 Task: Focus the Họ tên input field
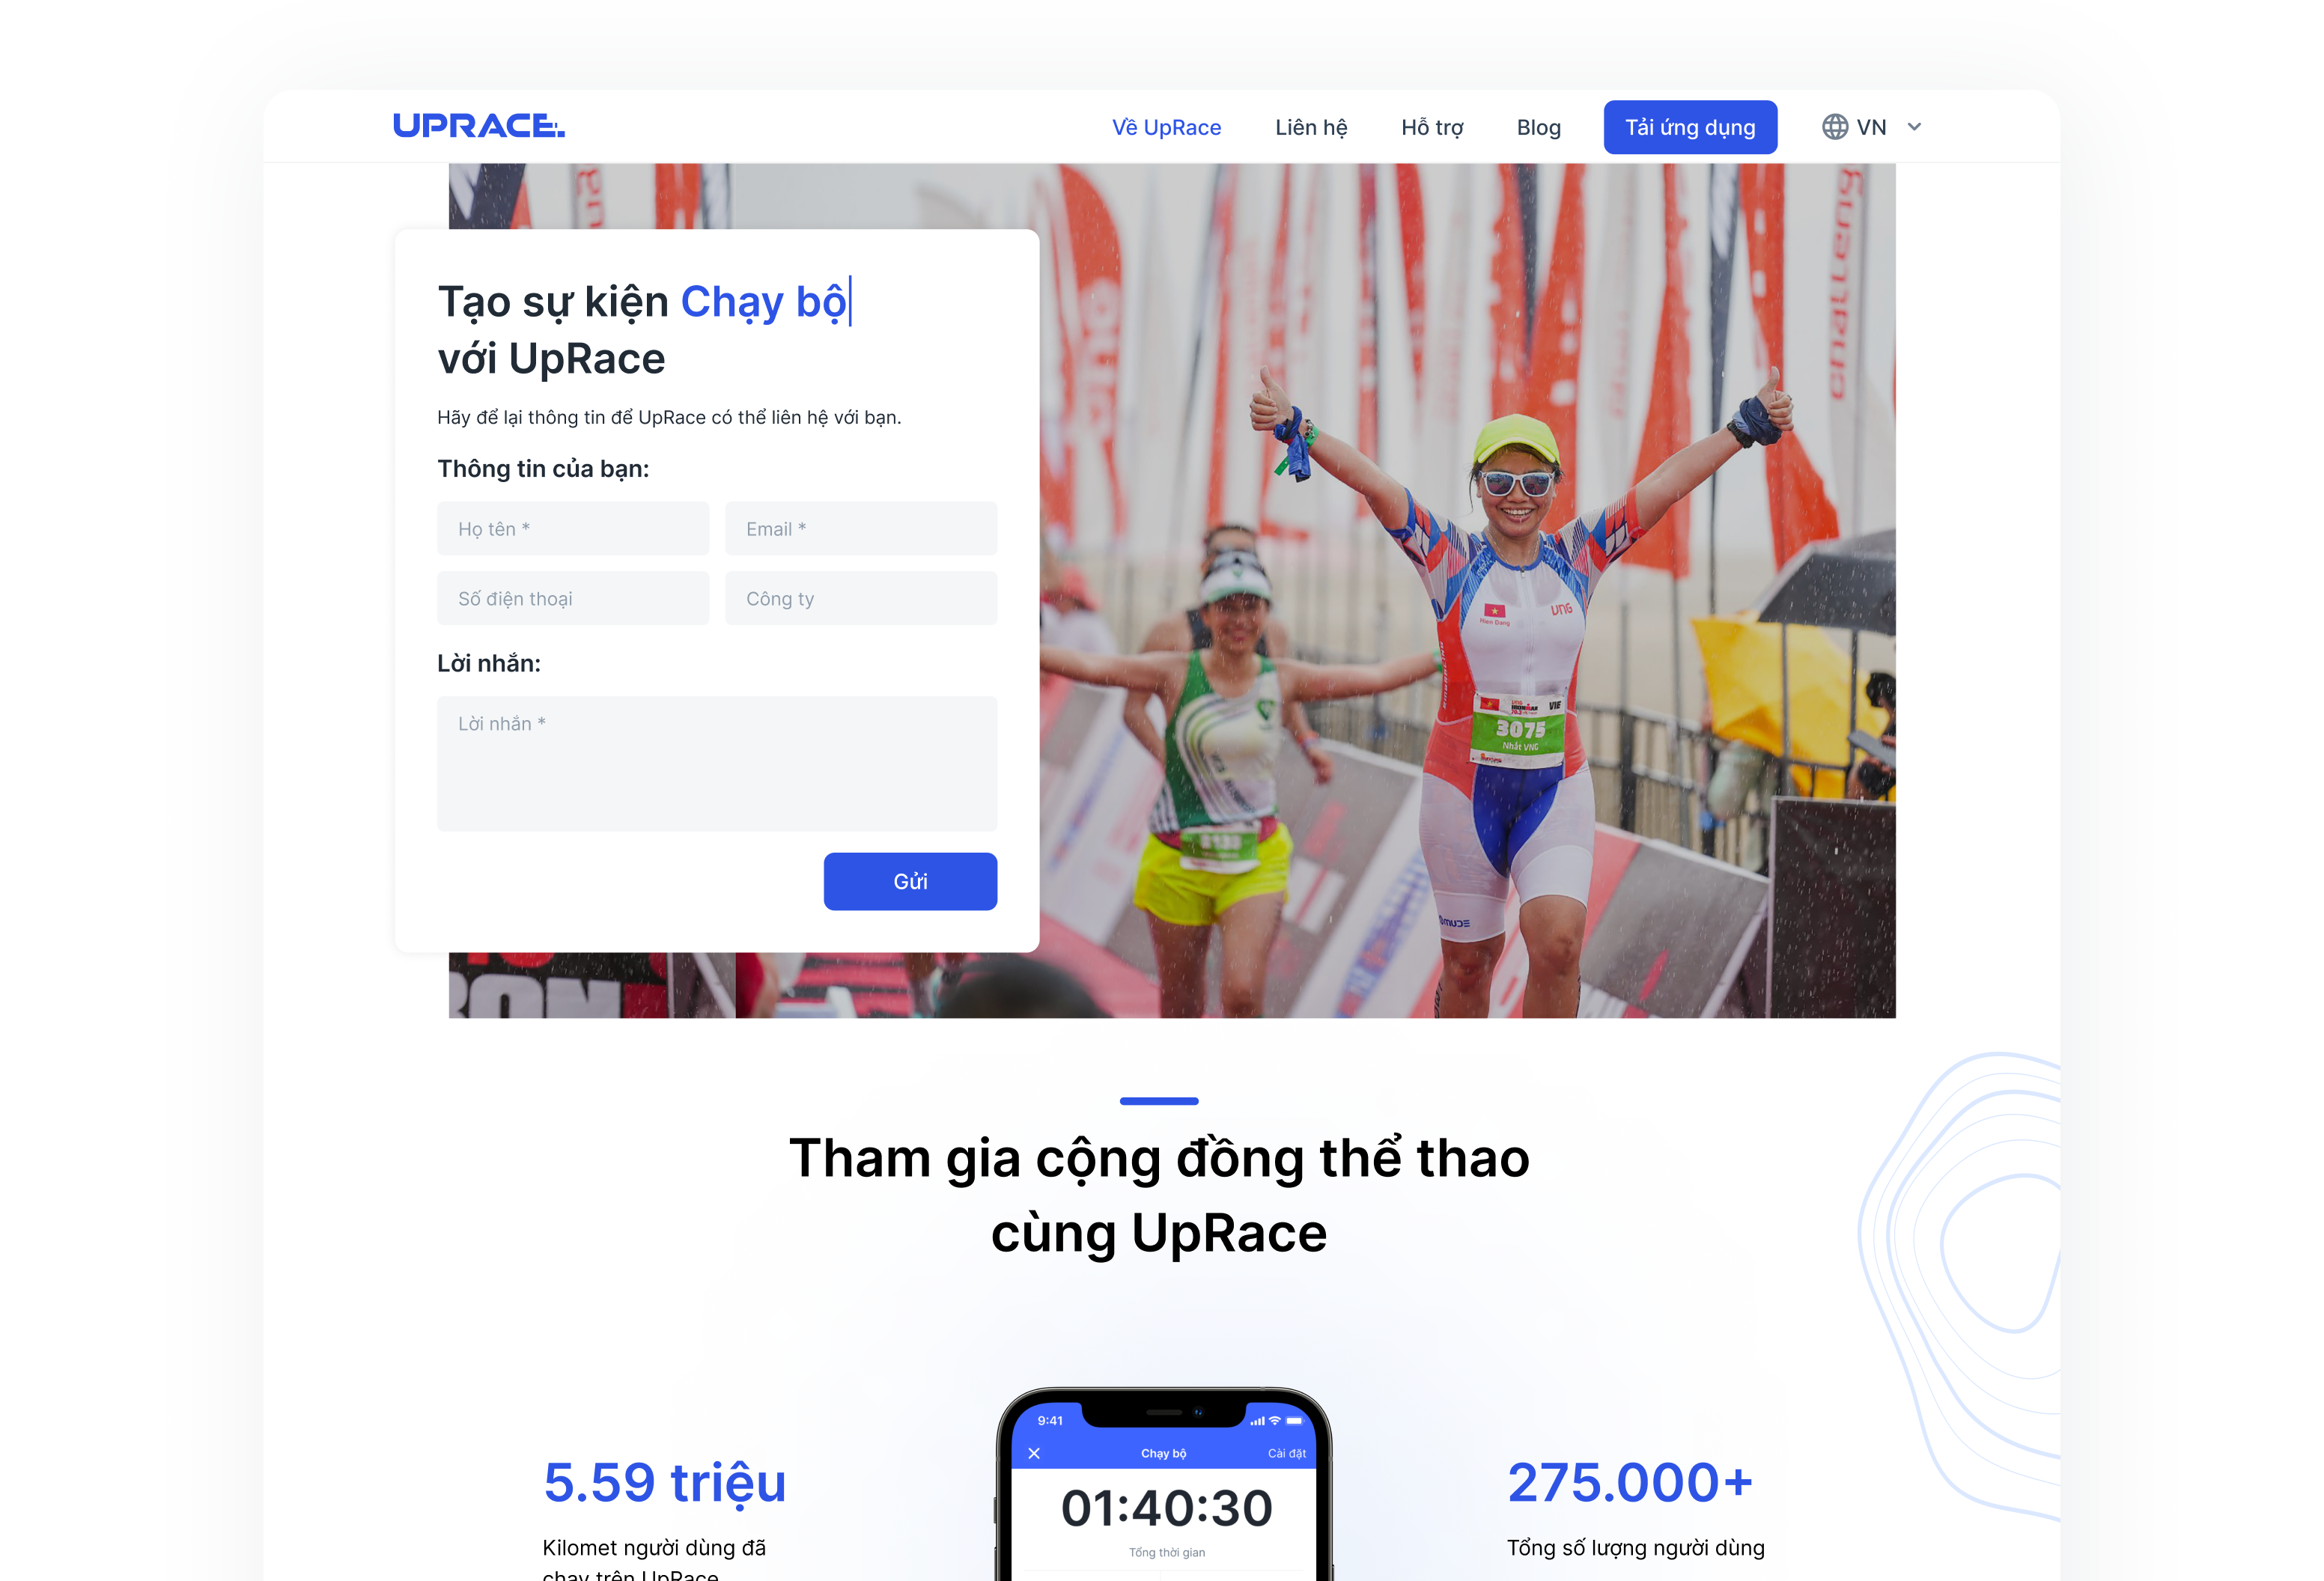pyautogui.click(x=573, y=528)
